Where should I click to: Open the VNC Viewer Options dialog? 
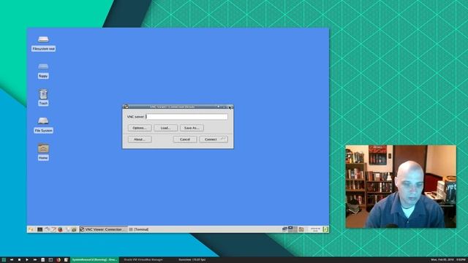140,128
